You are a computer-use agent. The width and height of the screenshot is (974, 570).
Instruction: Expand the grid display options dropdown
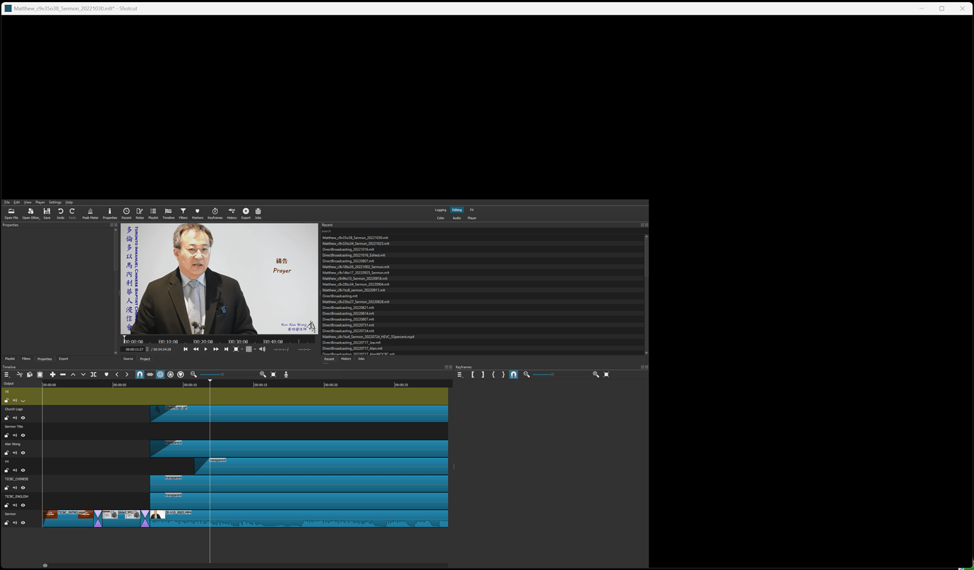pos(255,349)
